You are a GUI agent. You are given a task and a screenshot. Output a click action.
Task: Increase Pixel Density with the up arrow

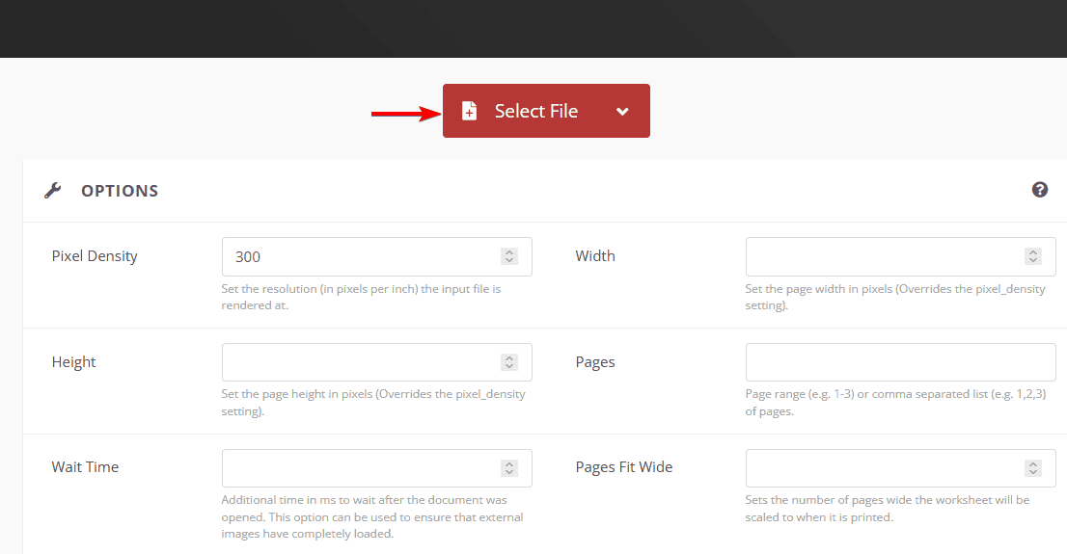click(509, 252)
